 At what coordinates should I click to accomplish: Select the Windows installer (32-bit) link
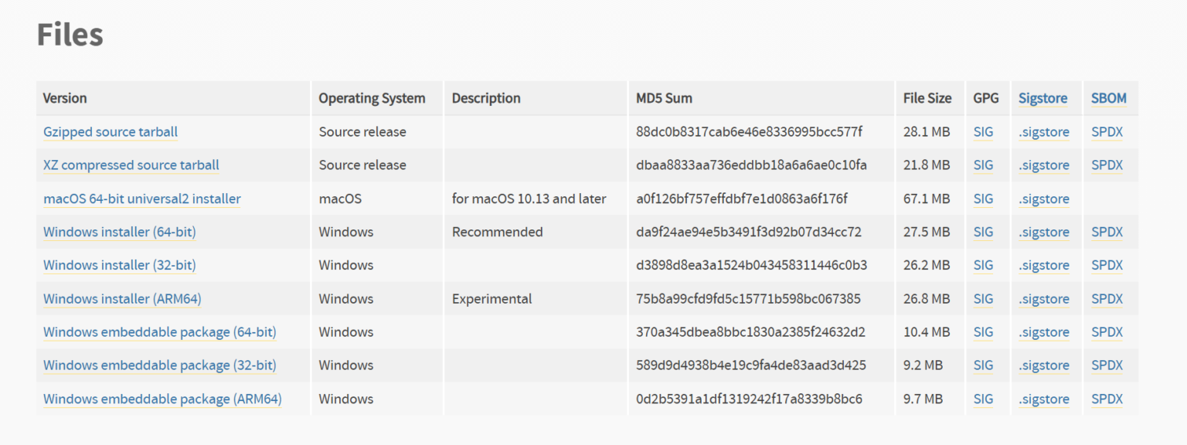[x=120, y=266]
